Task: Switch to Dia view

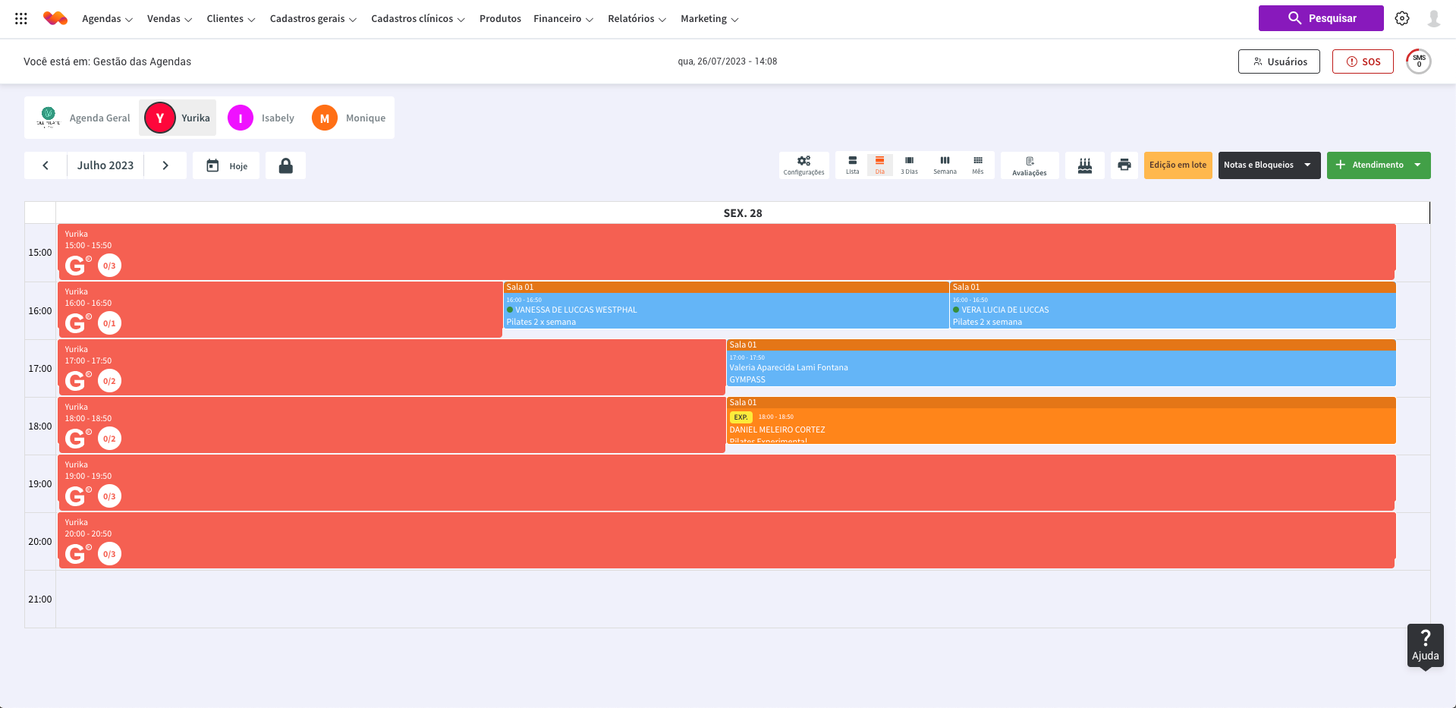Action: [879, 165]
